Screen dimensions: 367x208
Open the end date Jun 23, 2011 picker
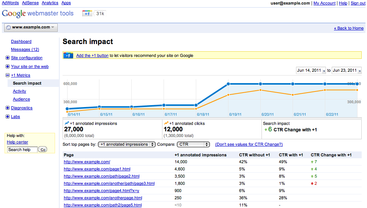click(347, 71)
